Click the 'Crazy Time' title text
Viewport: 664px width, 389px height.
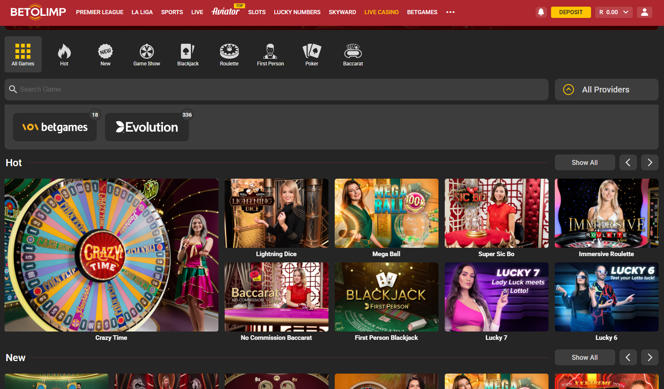[x=111, y=338]
